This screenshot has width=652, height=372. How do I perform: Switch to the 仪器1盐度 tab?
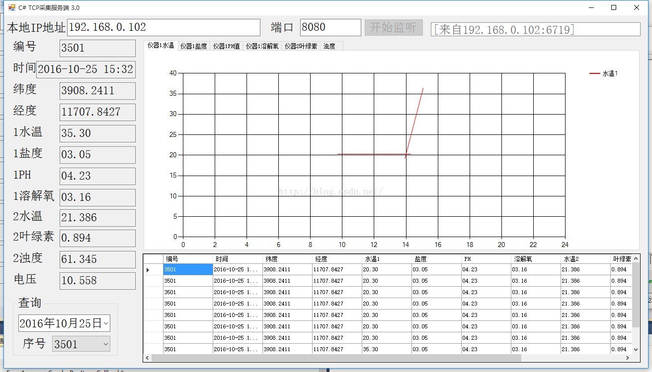coord(193,46)
